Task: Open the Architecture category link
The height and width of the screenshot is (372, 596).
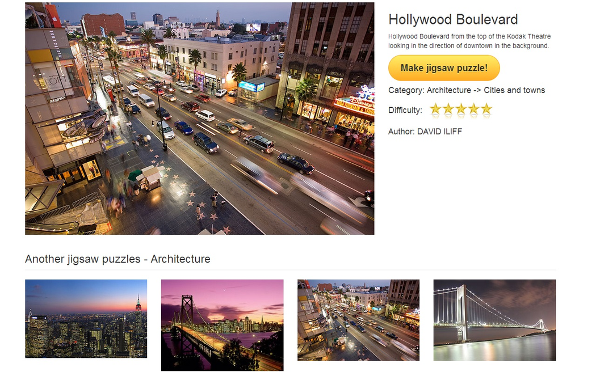Action: click(x=448, y=90)
